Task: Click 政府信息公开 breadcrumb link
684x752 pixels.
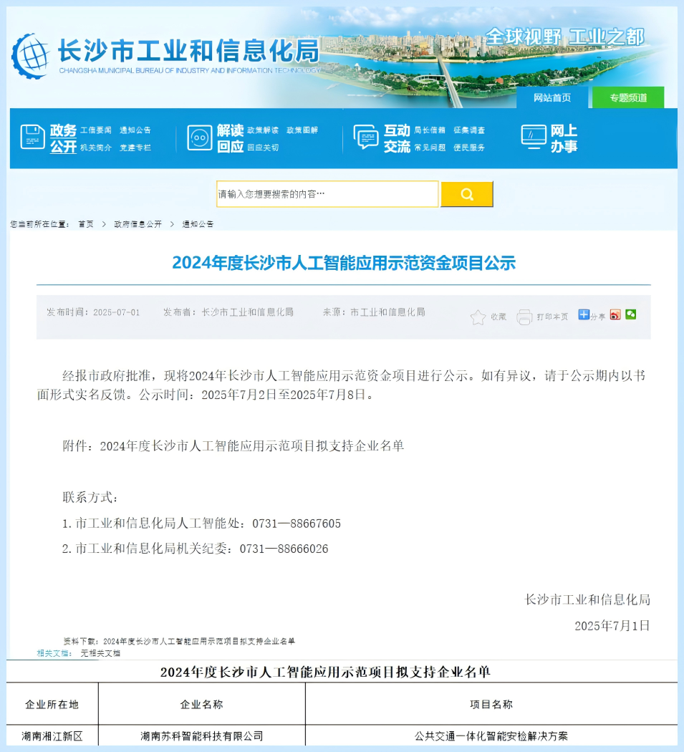Action: coord(138,224)
